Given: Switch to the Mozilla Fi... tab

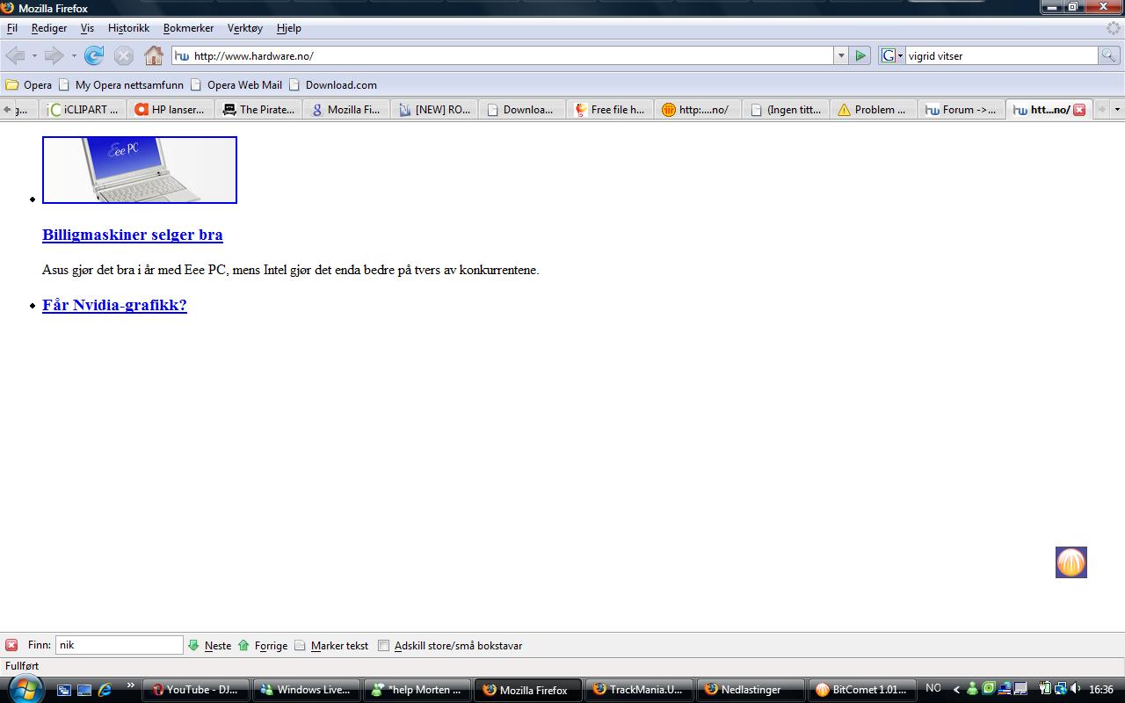Looking at the screenshot, I should (346, 110).
